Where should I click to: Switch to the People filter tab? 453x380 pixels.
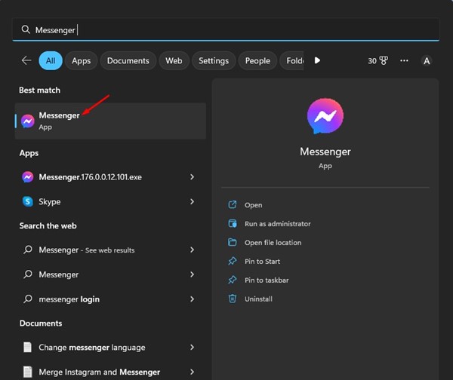[257, 60]
